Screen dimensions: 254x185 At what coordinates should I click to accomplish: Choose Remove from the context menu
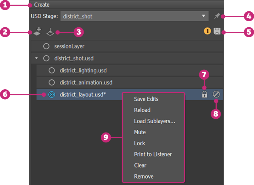[144, 176]
